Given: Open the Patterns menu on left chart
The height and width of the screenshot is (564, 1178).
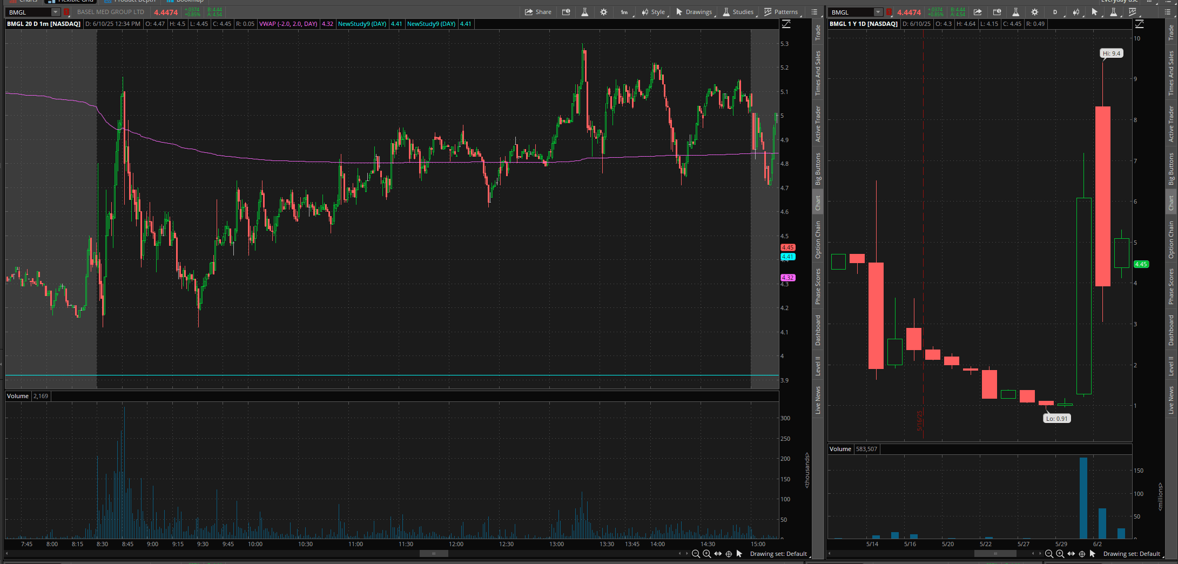Looking at the screenshot, I should point(782,12).
